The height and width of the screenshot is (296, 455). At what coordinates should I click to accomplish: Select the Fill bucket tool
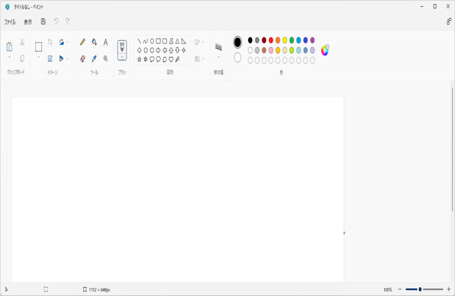(x=94, y=42)
